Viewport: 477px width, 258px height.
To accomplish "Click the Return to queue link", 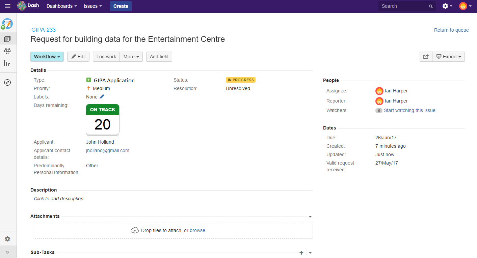I will point(451,30).
